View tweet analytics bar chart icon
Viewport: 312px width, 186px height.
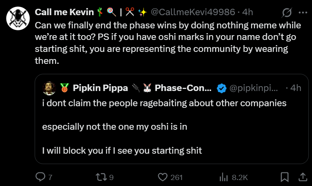coord(224,177)
